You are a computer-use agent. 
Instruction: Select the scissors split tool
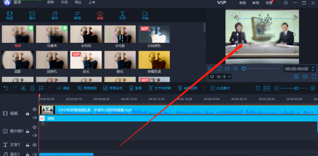click(23, 88)
